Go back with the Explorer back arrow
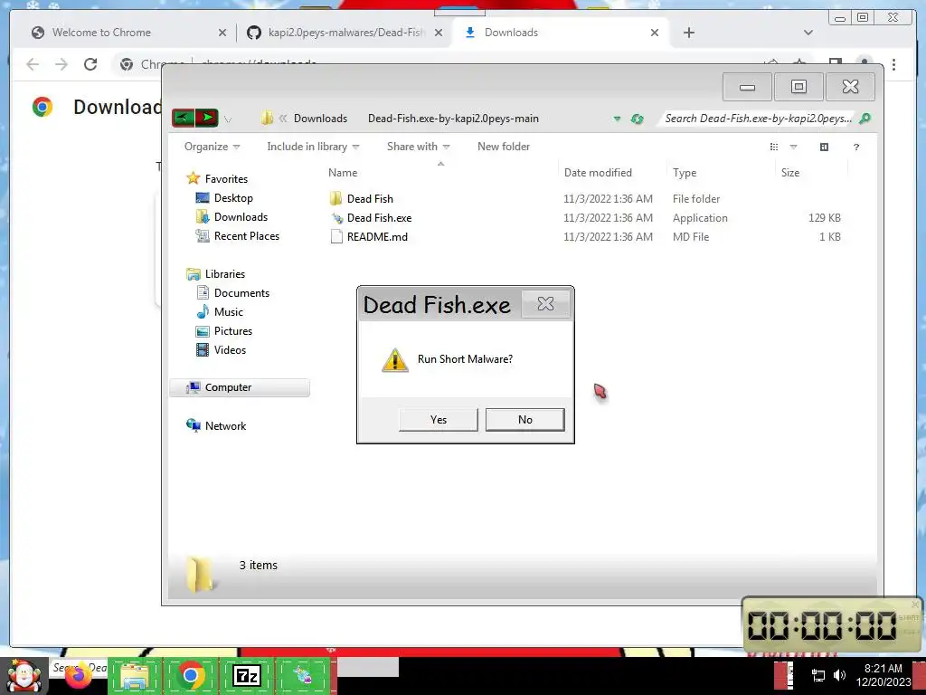The width and height of the screenshot is (926, 695). pyautogui.click(x=184, y=118)
